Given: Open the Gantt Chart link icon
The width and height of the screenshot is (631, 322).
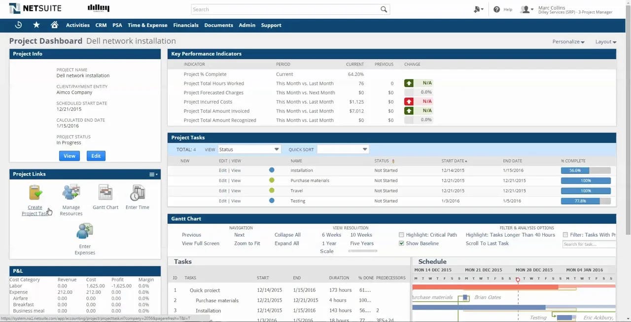Looking at the screenshot, I should pyautogui.click(x=105, y=193).
